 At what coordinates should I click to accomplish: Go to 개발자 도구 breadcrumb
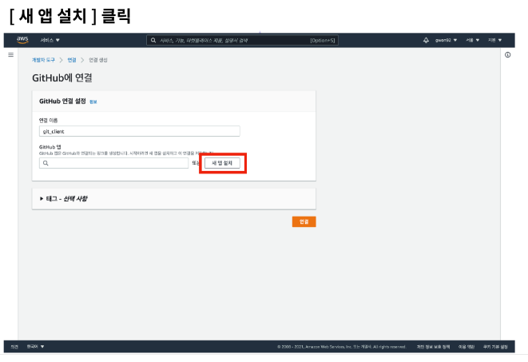43,60
